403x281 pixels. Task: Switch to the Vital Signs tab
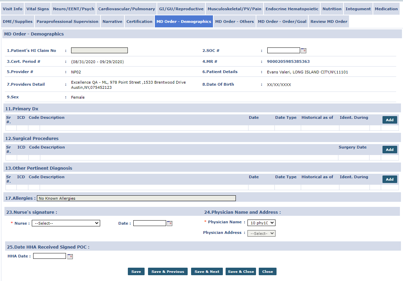coord(38,9)
